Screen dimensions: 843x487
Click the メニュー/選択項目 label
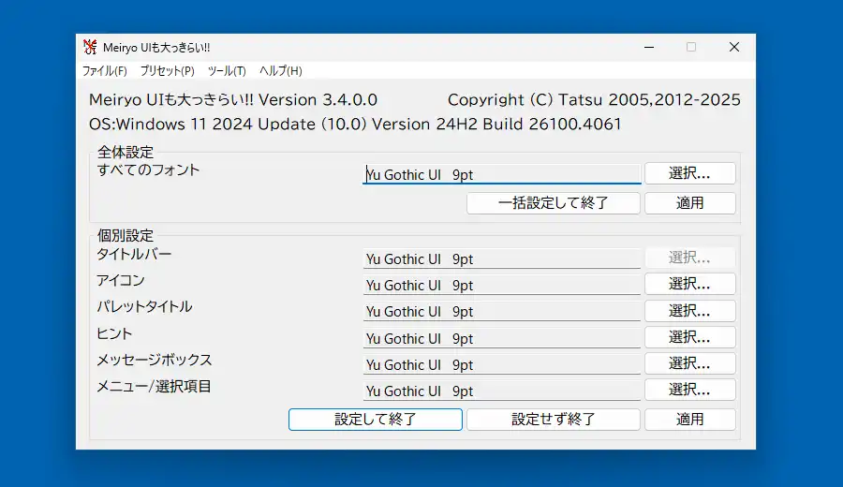(x=154, y=387)
